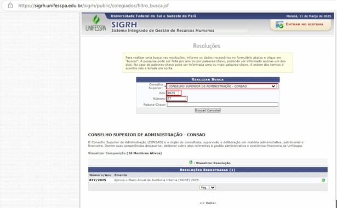Click the browser URL address text
The image size is (337, 208).
point(94,5)
